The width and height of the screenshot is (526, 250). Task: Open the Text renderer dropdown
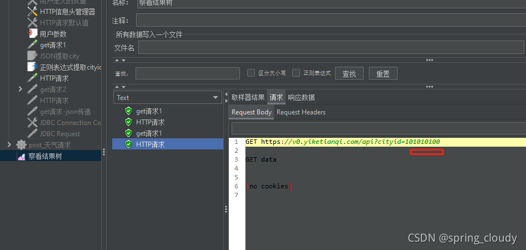167,97
